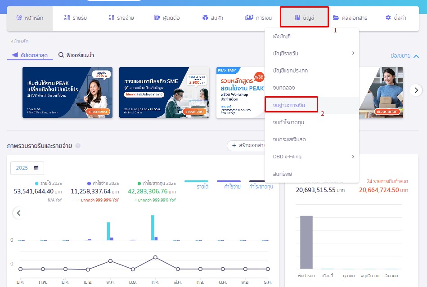Open the ผู้ติดต่อ contacts menu
The image size is (427, 287).
coord(167,18)
